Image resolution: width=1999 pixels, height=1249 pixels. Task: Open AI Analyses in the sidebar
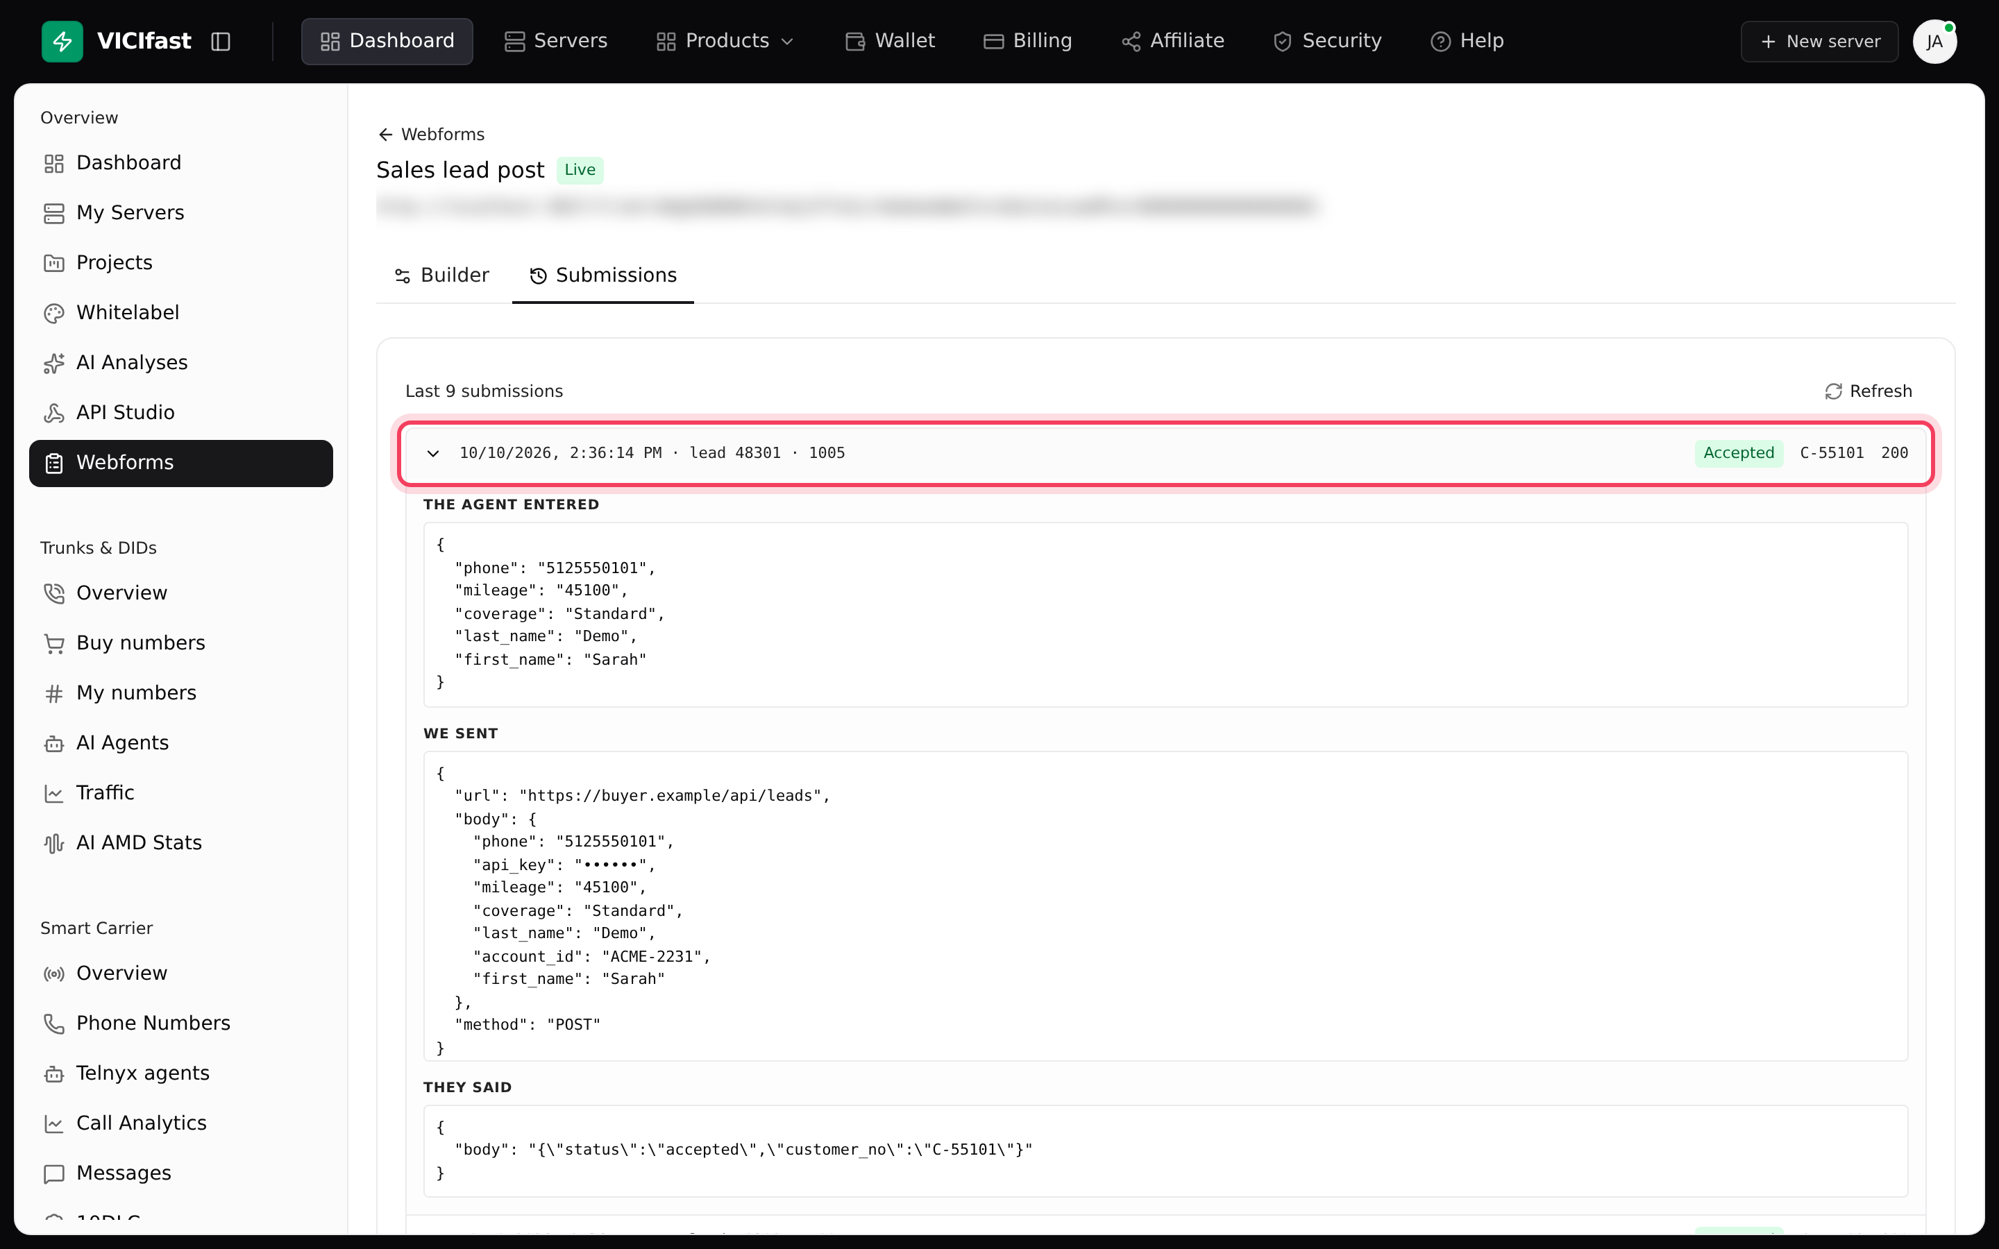[x=181, y=363]
